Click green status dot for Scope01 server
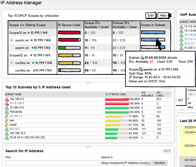Image resolution: width=196 pixels, height=167 pixels. pos(29,33)
